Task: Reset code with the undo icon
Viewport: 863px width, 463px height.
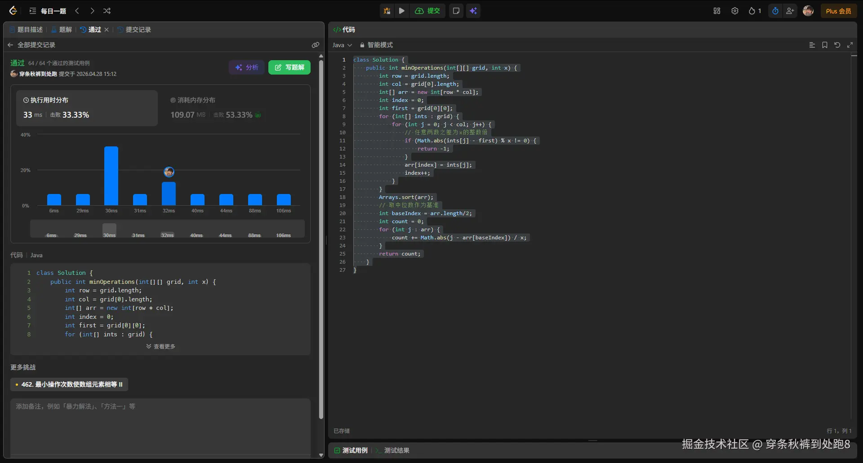Action: [x=837, y=45]
